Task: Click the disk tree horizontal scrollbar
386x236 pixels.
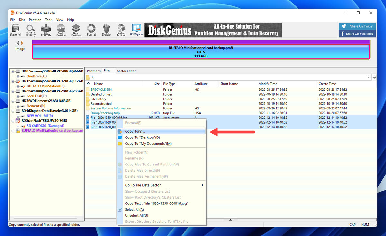Action: point(45,218)
